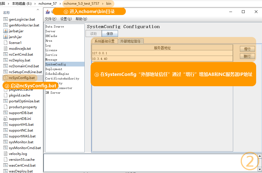Select Data Source in configuration list
This screenshot has height=173, width=262.
pos(55,27)
